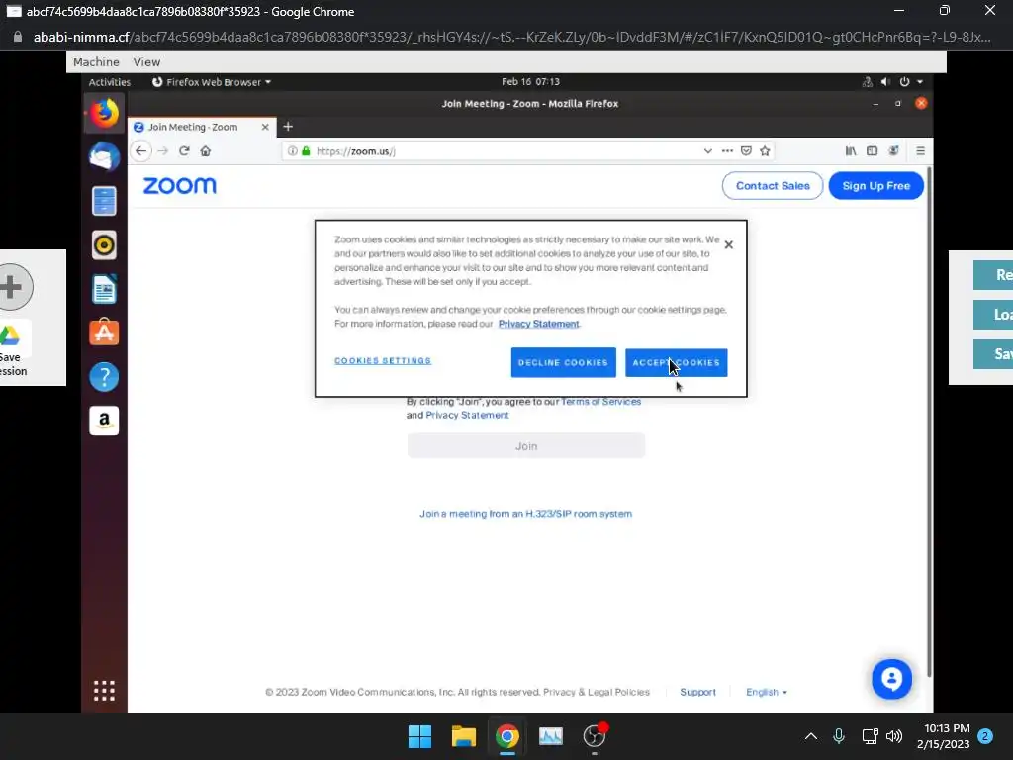Launch LibreOffice Writer from dock
This screenshot has width=1013, height=760.
click(x=104, y=289)
